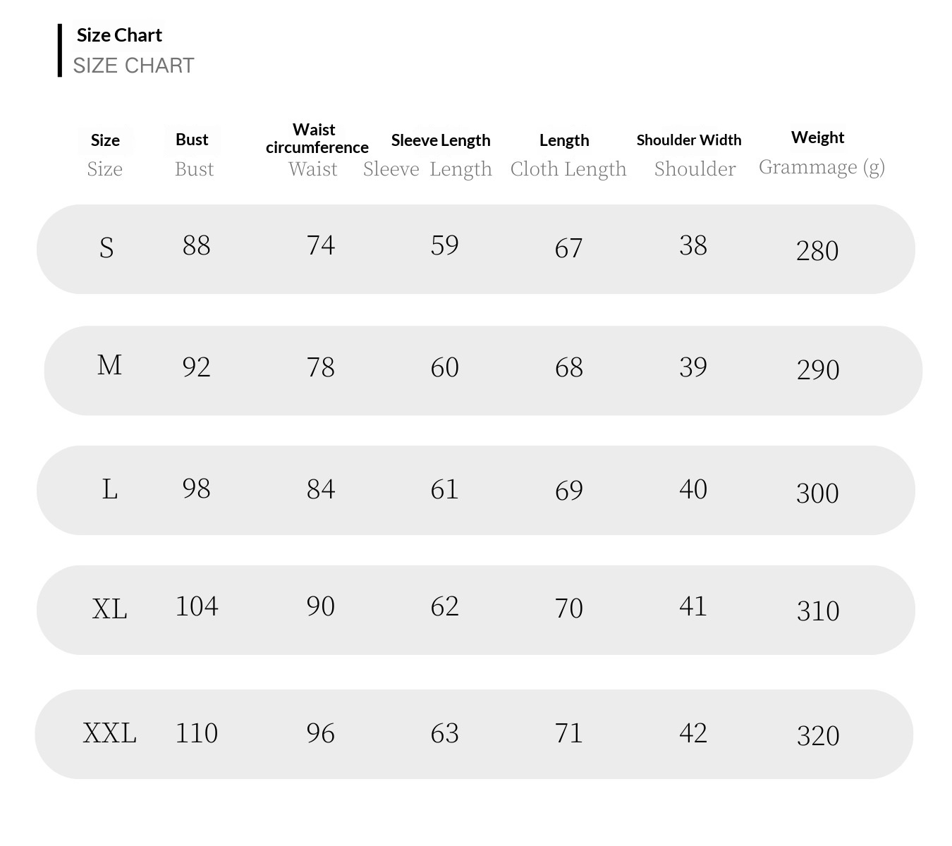Select bust value 104 in XL row
Image resolution: width=952 pixels, height=846 pixels.
pos(196,606)
